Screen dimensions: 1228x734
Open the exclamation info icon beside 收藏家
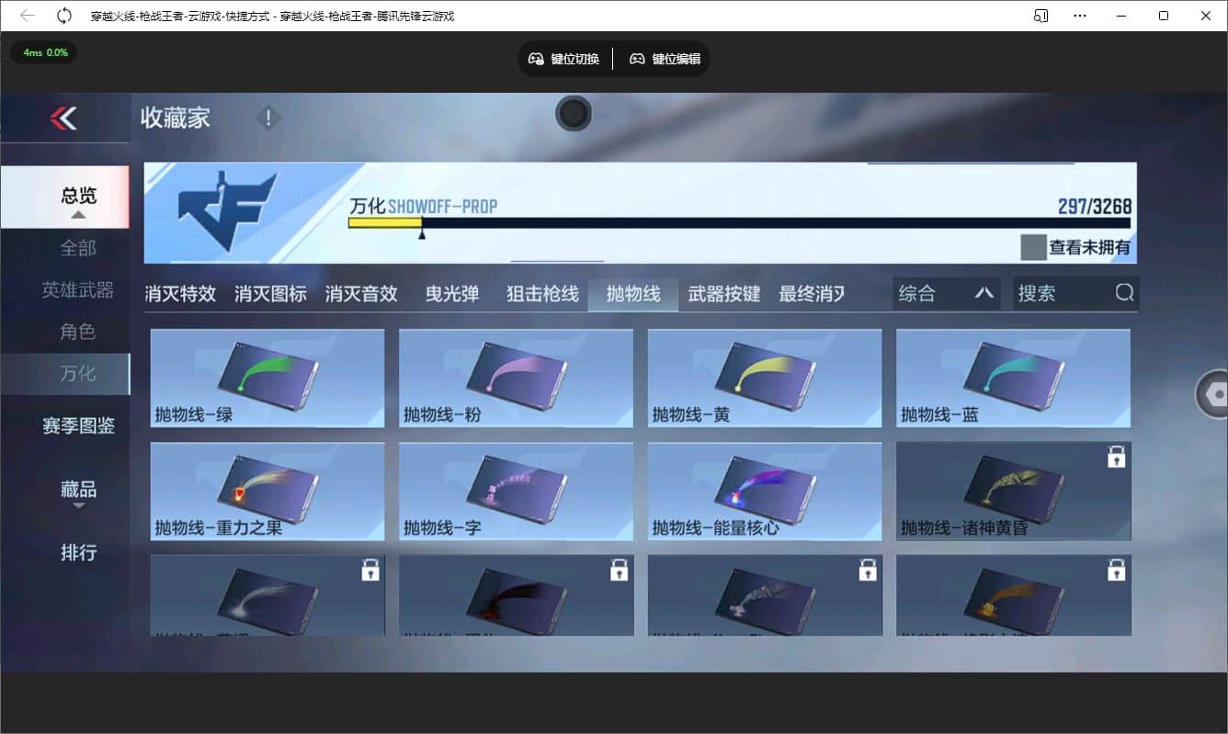pos(267,118)
